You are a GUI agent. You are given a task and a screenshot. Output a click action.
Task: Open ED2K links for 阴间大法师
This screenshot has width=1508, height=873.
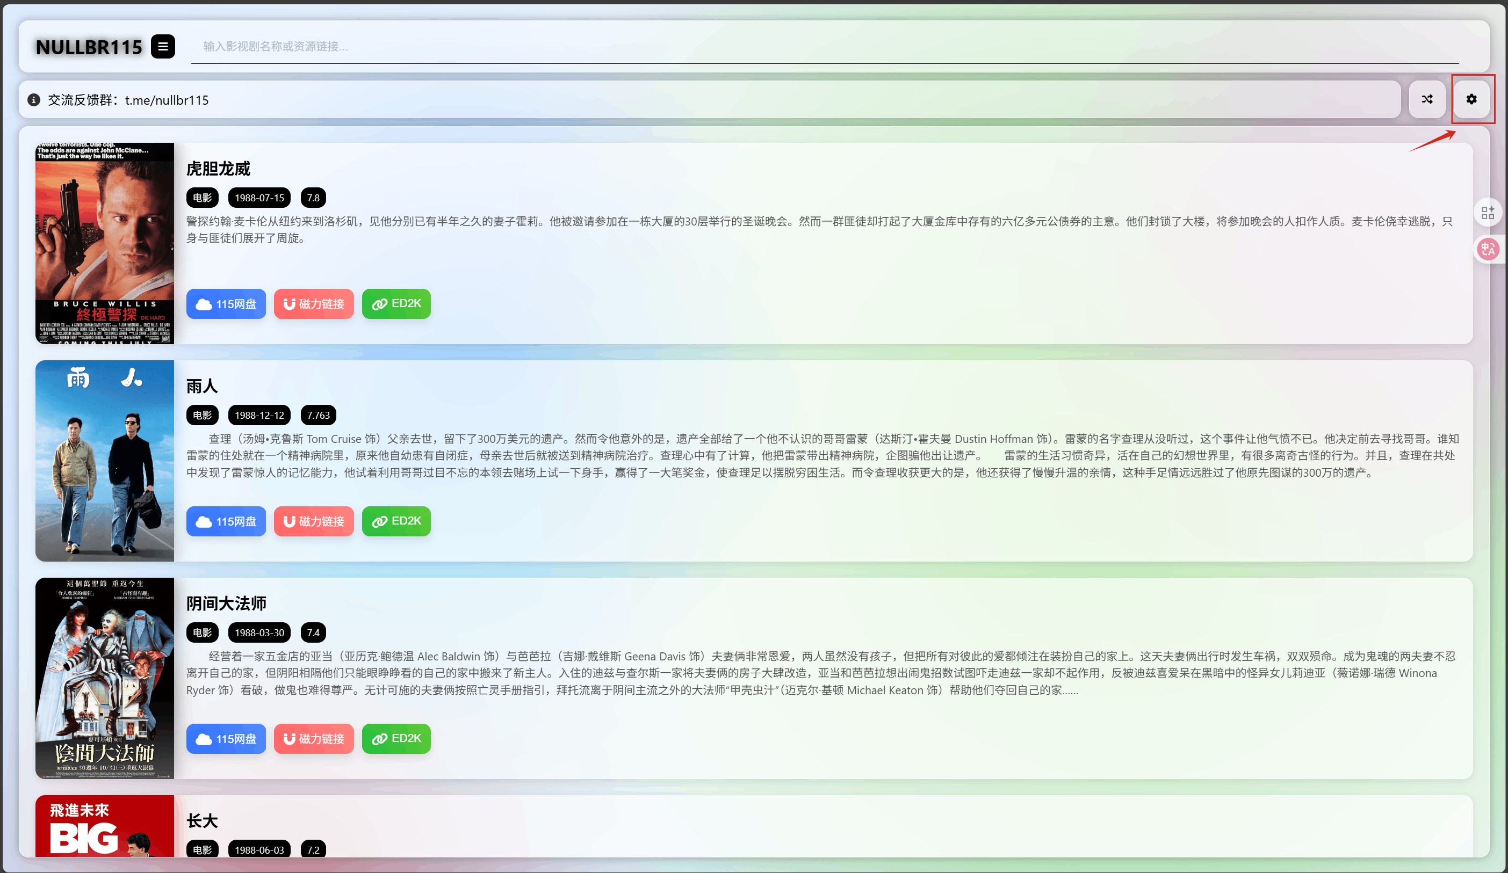click(396, 738)
